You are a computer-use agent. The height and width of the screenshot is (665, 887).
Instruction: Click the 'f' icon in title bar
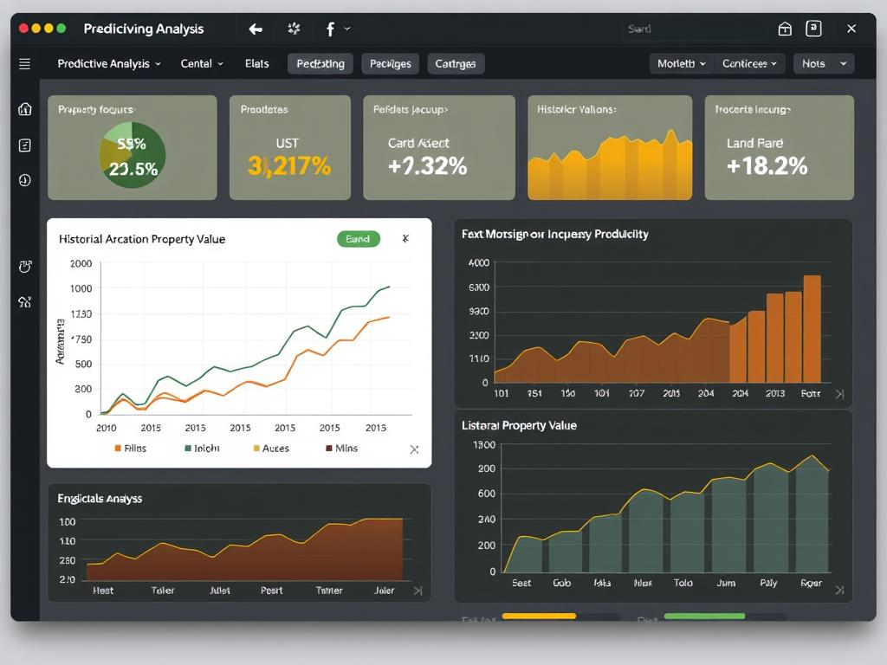click(x=330, y=29)
